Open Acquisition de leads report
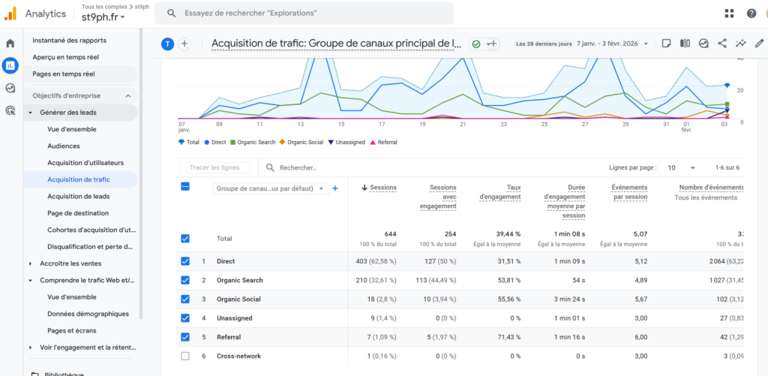Screen dimensions: 768x376 [x=78, y=196]
